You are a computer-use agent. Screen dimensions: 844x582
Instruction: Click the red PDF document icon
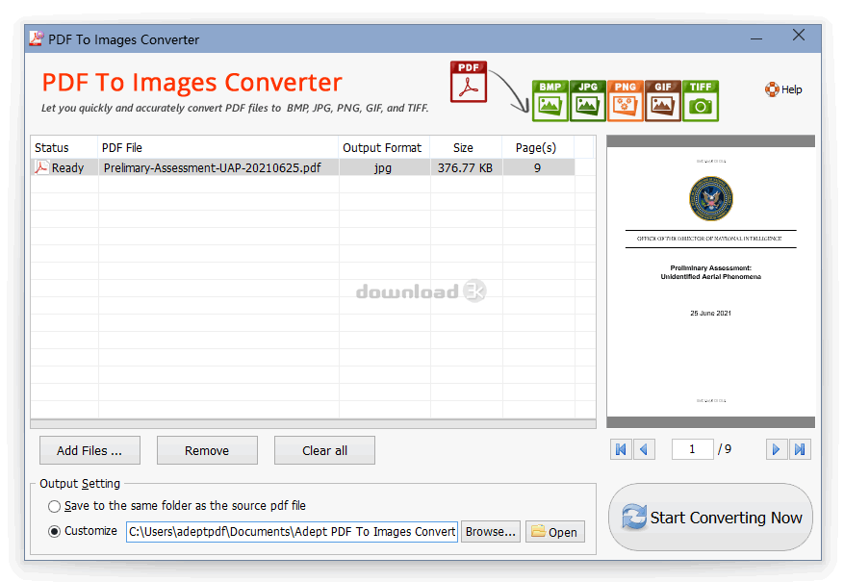(x=469, y=82)
